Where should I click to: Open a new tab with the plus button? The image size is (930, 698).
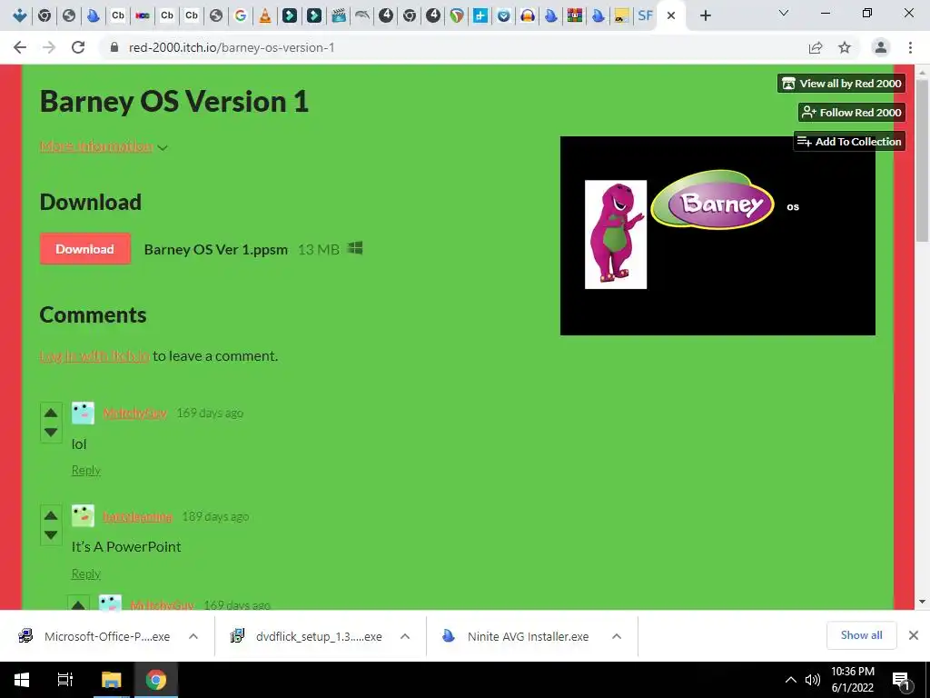pyautogui.click(x=705, y=15)
